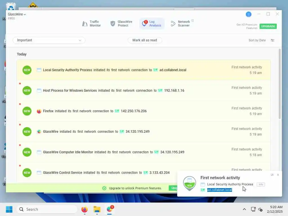Click NEW badge on Computer Idle Monitor row
This screenshot has width=288, height=216.
(x=27, y=152)
